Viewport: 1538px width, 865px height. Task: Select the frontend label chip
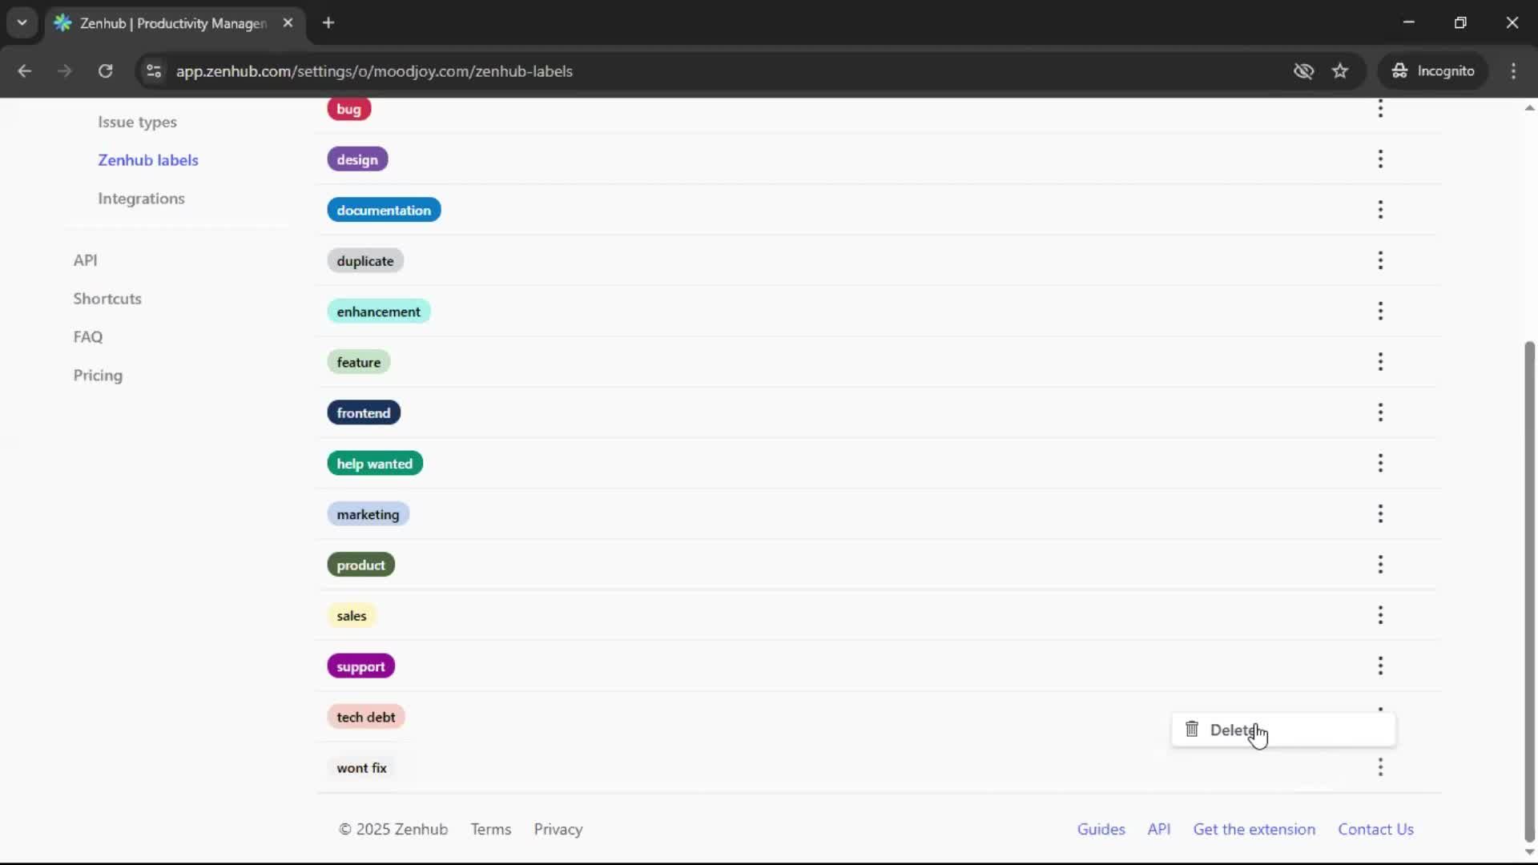(364, 412)
